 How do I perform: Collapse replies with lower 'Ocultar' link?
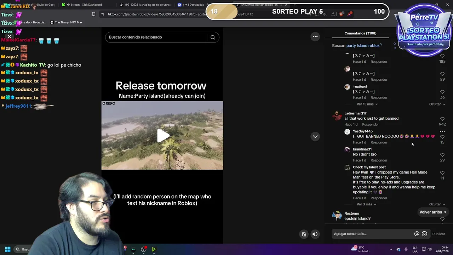(x=437, y=204)
